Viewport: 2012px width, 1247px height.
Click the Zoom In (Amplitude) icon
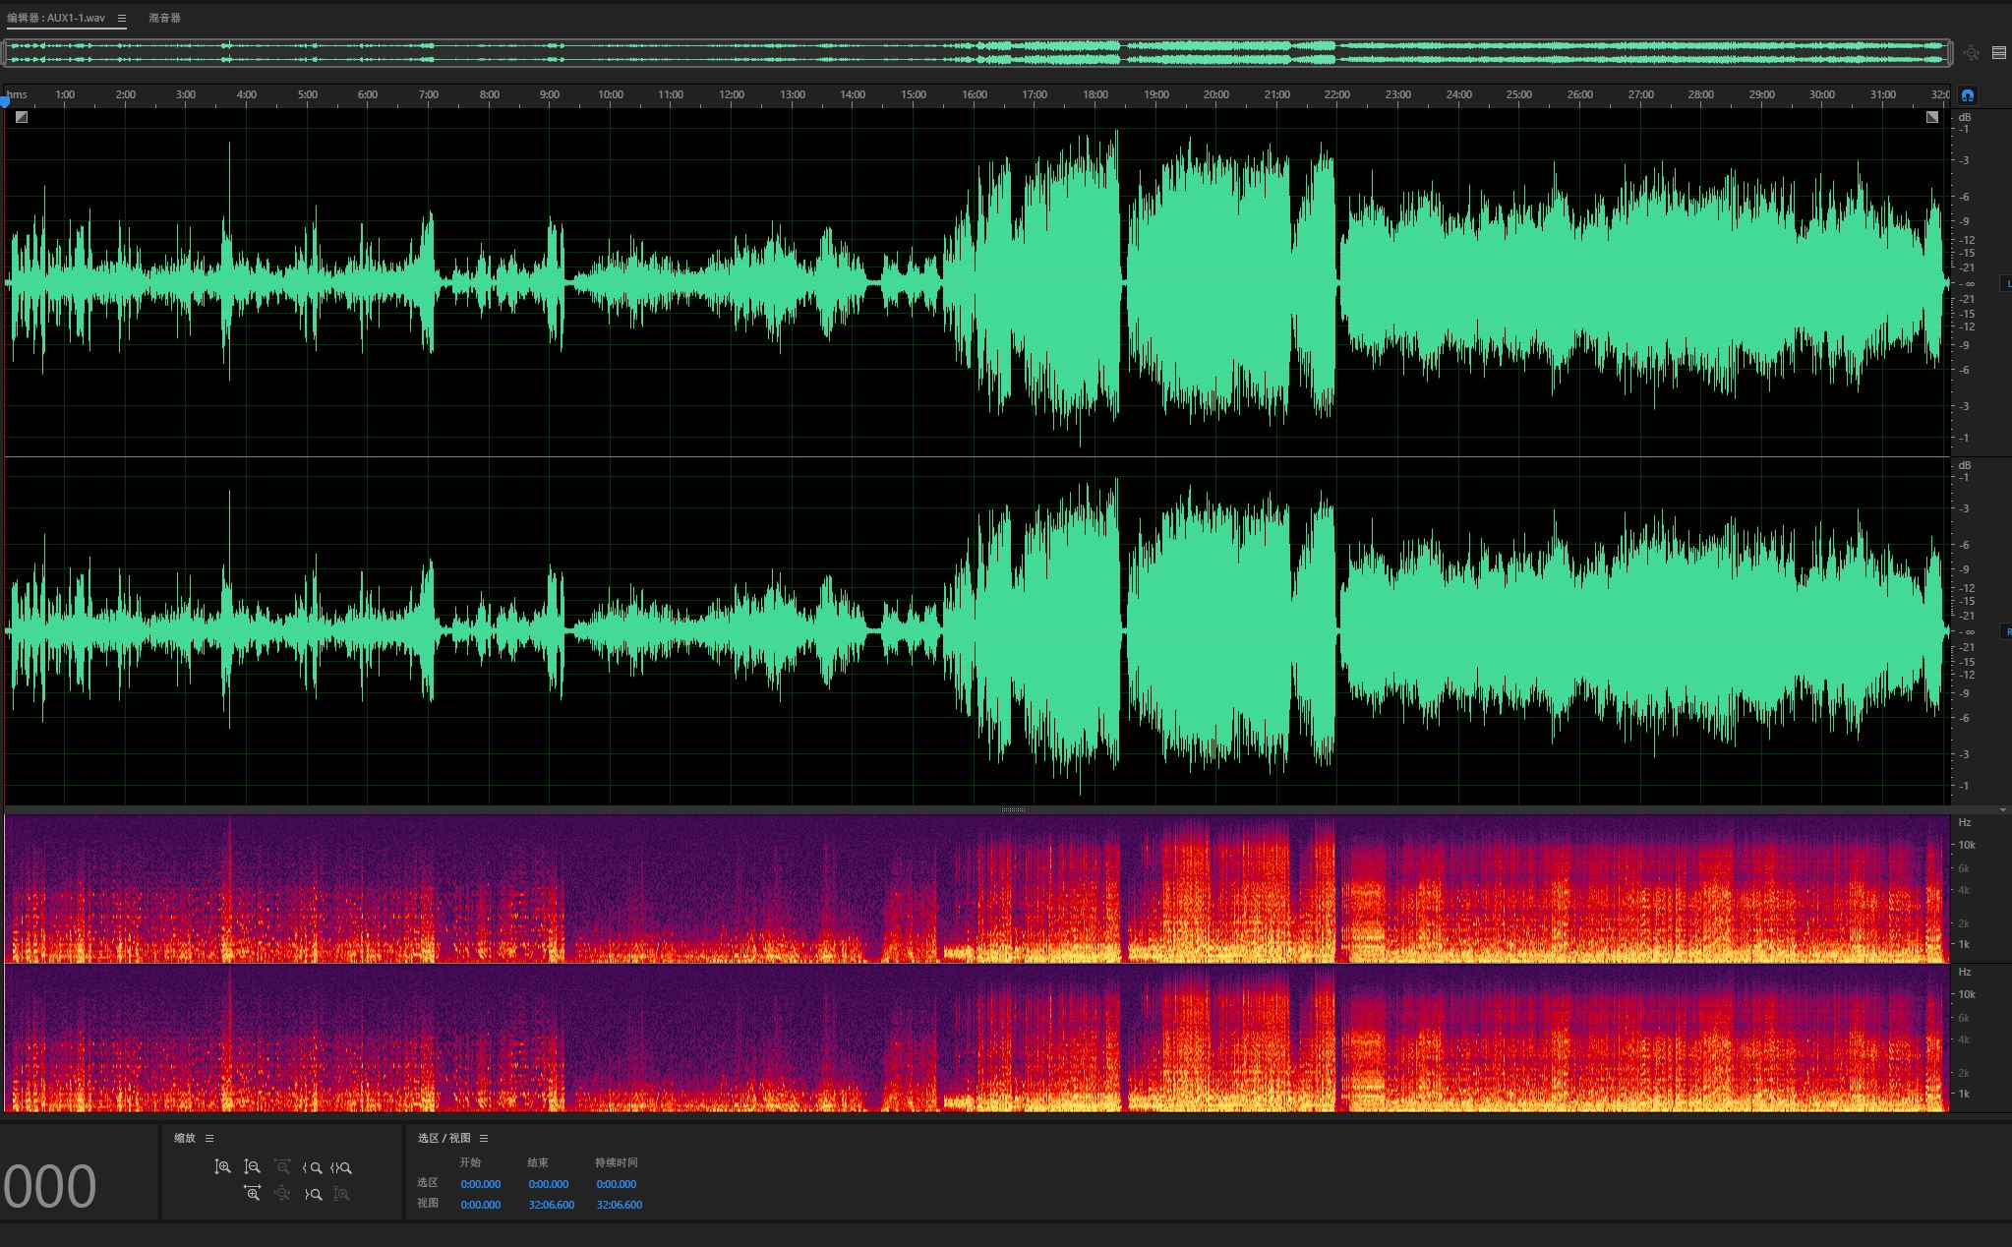222,1167
